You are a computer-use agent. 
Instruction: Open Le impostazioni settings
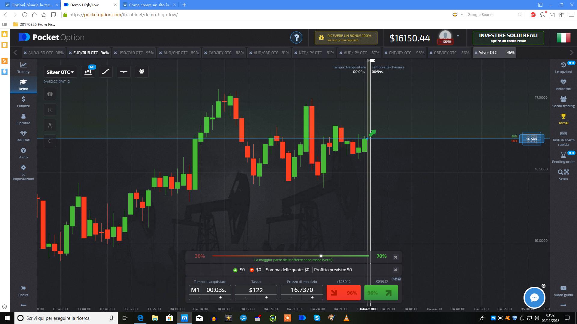[23, 172]
